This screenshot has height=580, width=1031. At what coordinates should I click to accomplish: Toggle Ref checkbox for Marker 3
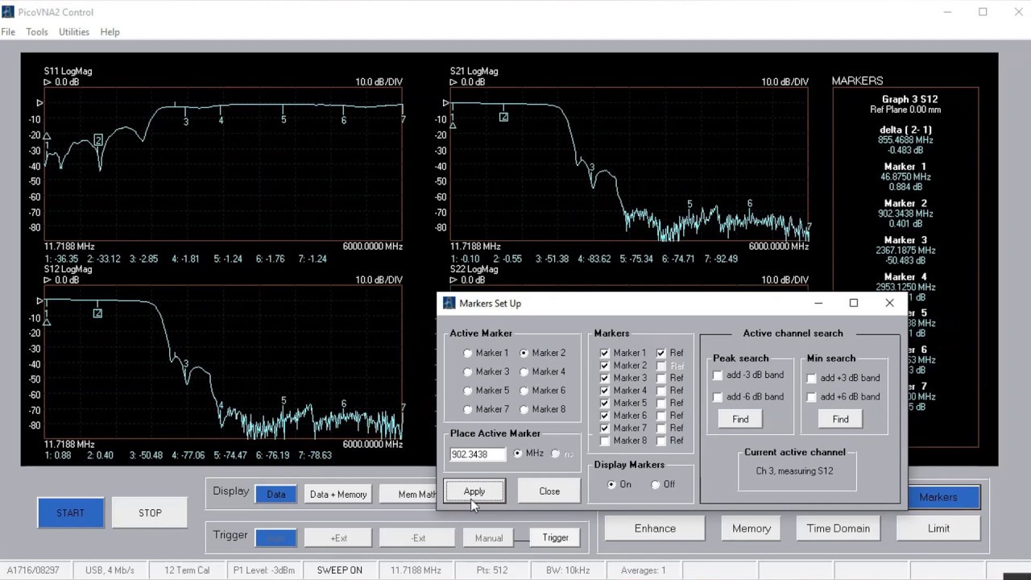click(x=661, y=378)
